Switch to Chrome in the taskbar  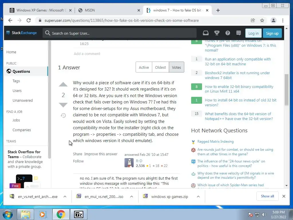tap(61, 215)
